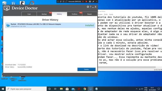Open the recorder hamburger menu

click(x=58, y=2)
